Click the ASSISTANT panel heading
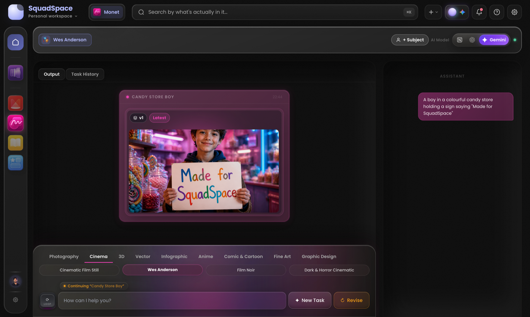 [452, 76]
